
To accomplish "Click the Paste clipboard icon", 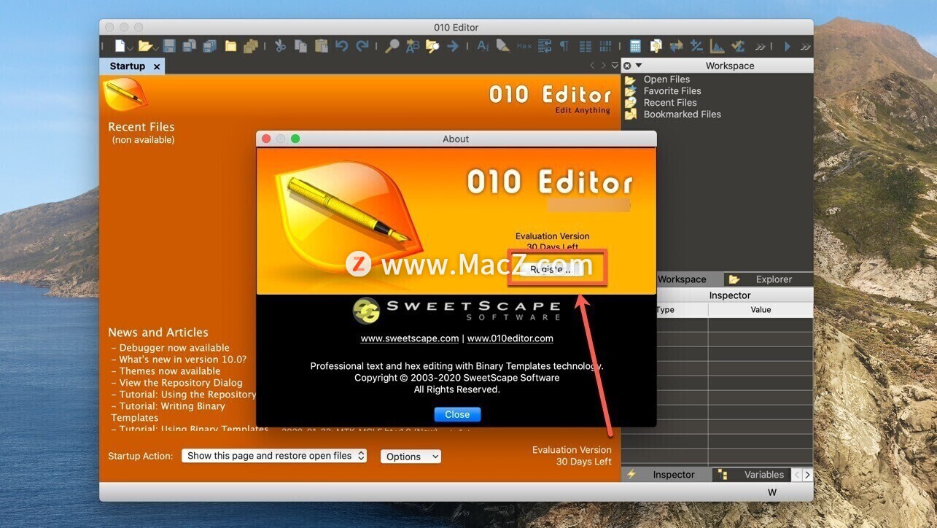I will click(321, 46).
